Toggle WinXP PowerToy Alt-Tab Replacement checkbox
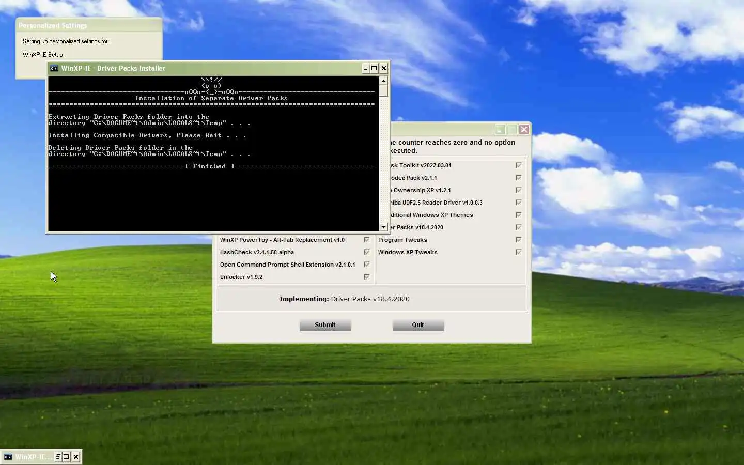 (x=367, y=240)
